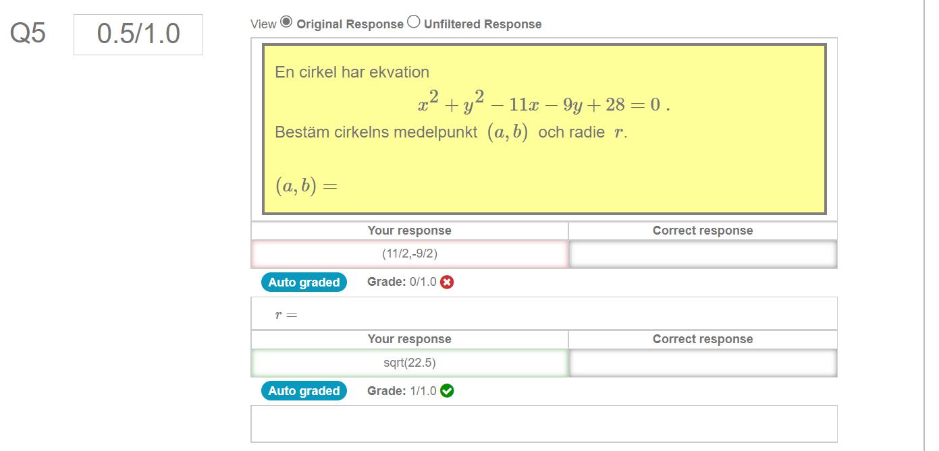Click the (11/2,-9/2) response field
Screen dimensions: 939x451
pos(409,254)
